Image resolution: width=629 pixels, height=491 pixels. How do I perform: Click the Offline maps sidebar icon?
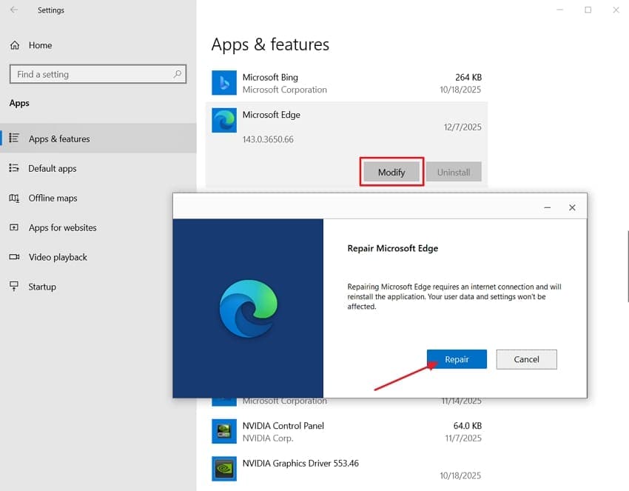pyautogui.click(x=15, y=198)
